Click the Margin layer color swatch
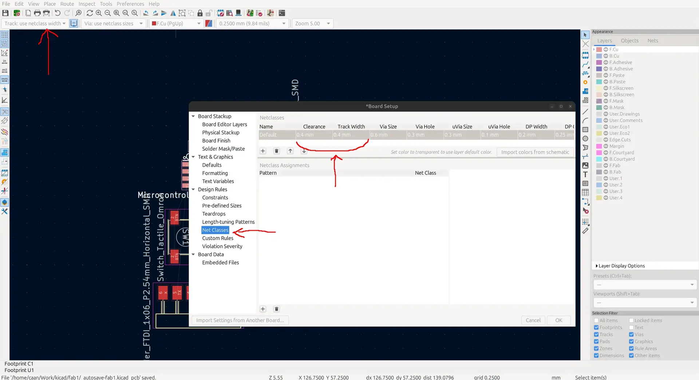This screenshot has height=380, width=699. pos(599,146)
